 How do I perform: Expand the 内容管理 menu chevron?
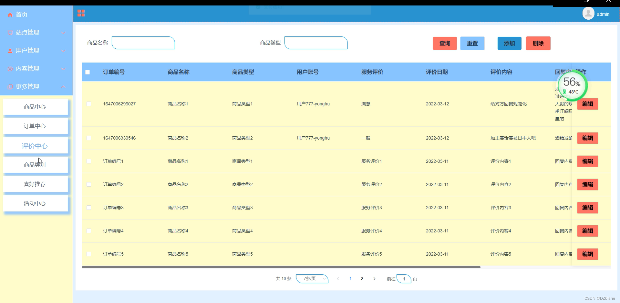click(x=63, y=69)
